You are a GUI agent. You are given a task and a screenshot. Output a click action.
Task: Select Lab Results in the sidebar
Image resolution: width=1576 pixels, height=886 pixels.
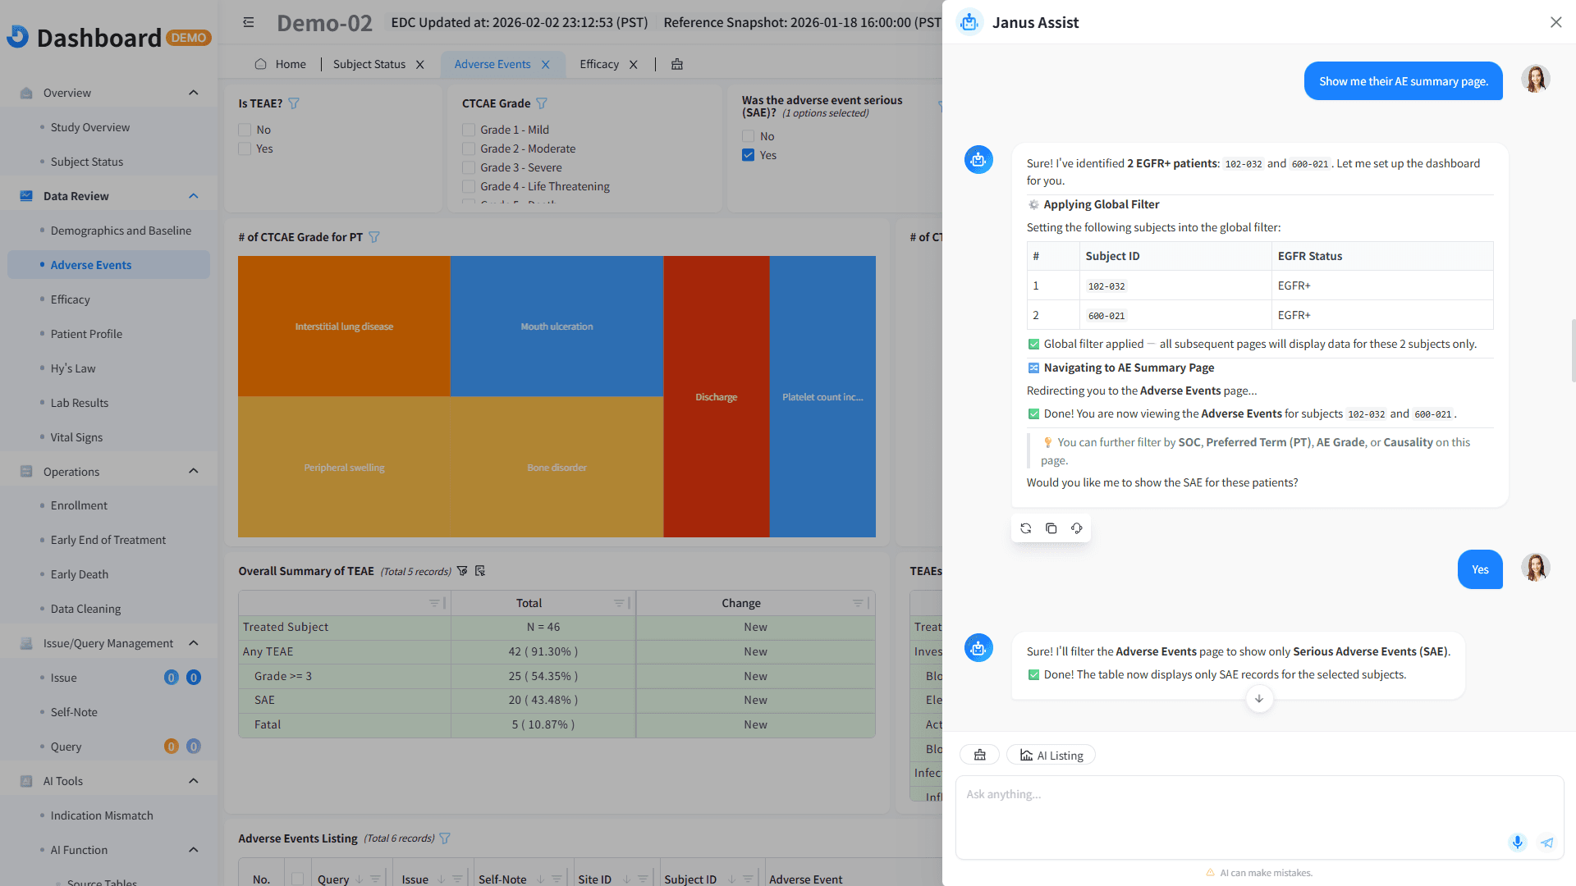coord(80,402)
